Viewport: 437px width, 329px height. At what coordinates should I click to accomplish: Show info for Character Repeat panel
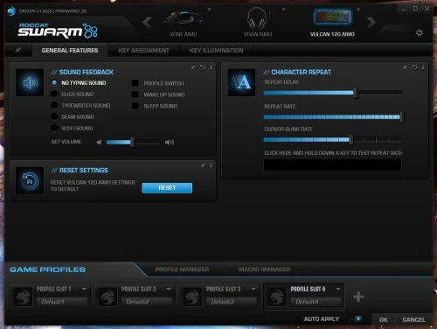[423, 67]
